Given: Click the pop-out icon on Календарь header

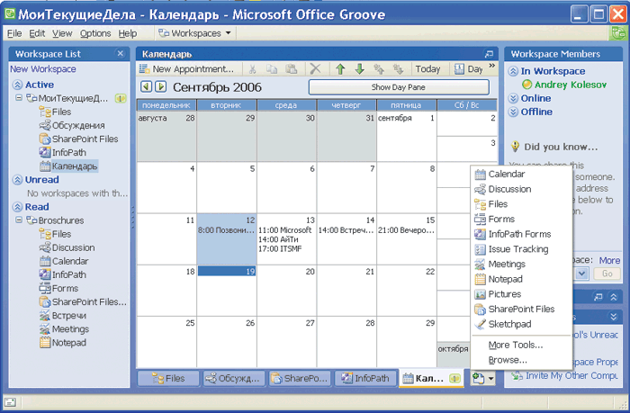Looking at the screenshot, I should [x=489, y=54].
